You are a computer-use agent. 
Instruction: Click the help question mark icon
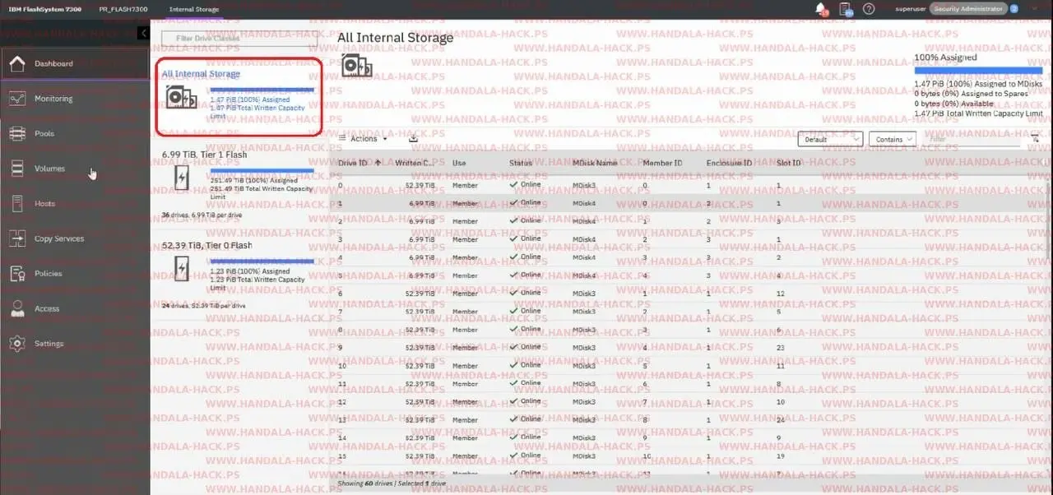pos(869,9)
